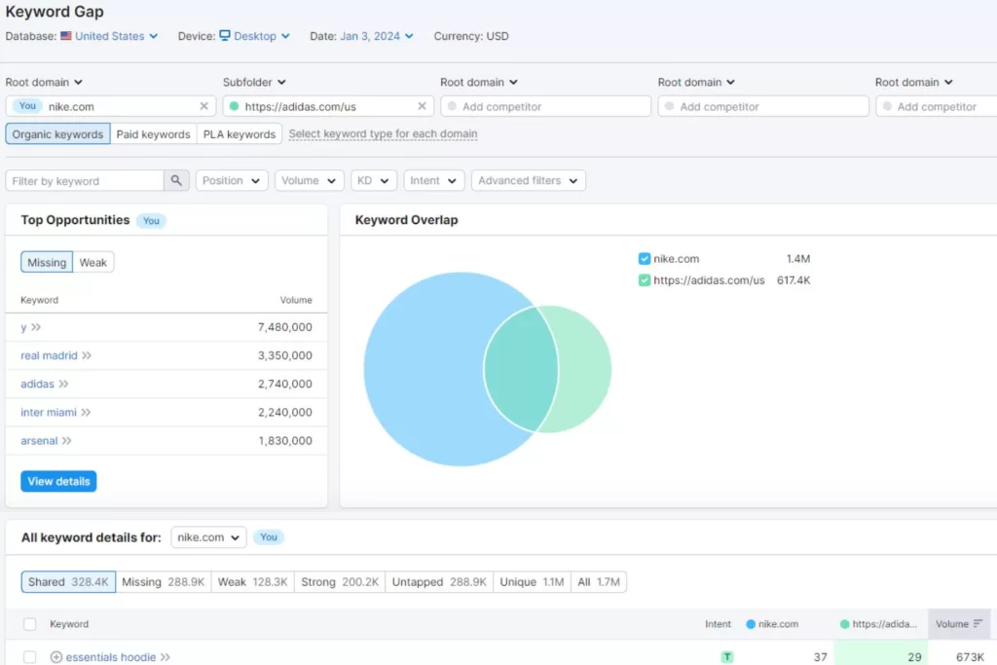The width and height of the screenshot is (997, 665).
Task: Open the Position filter dropdown
Action: pos(231,180)
